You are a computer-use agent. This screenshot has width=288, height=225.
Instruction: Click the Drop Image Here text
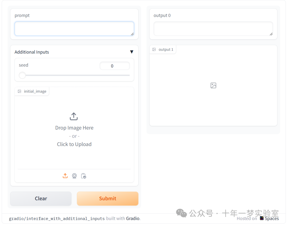point(74,128)
